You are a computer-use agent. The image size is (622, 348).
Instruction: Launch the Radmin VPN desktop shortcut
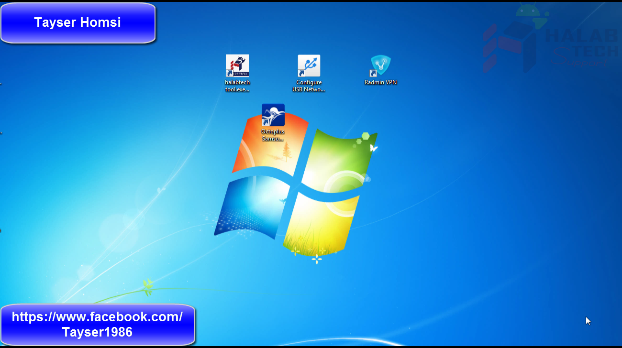[381, 66]
